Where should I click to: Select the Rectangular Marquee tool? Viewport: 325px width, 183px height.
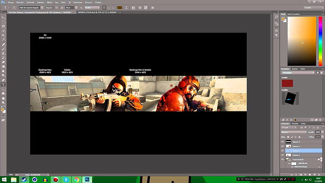click(3, 22)
